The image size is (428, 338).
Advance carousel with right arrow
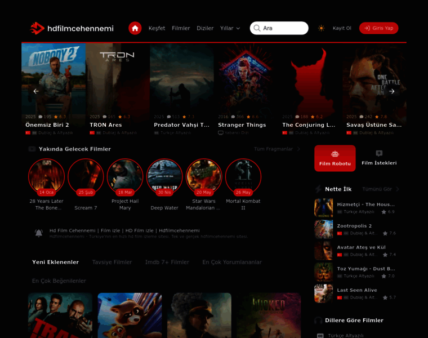[392, 91]
